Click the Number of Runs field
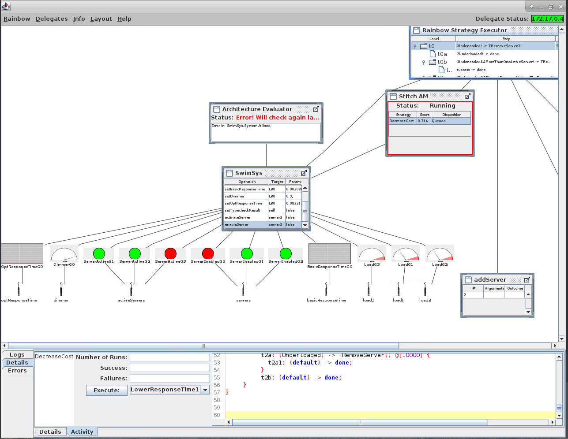 click(x=169, y=357)
